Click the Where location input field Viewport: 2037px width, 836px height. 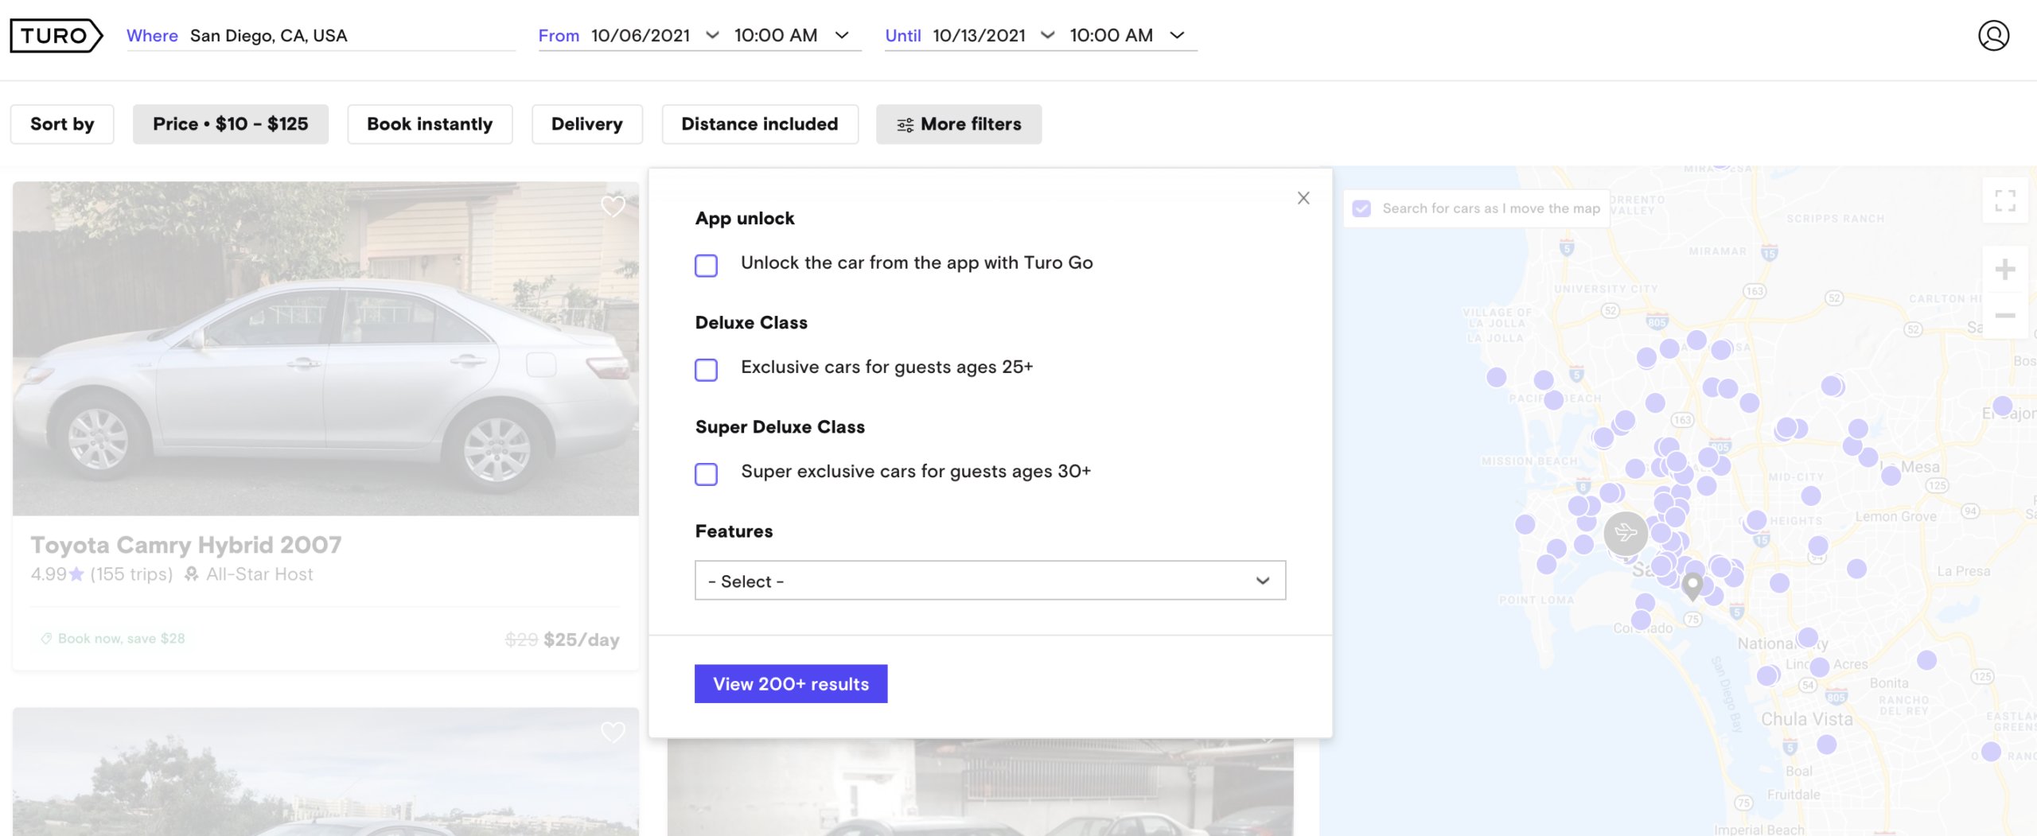(318, 35)
